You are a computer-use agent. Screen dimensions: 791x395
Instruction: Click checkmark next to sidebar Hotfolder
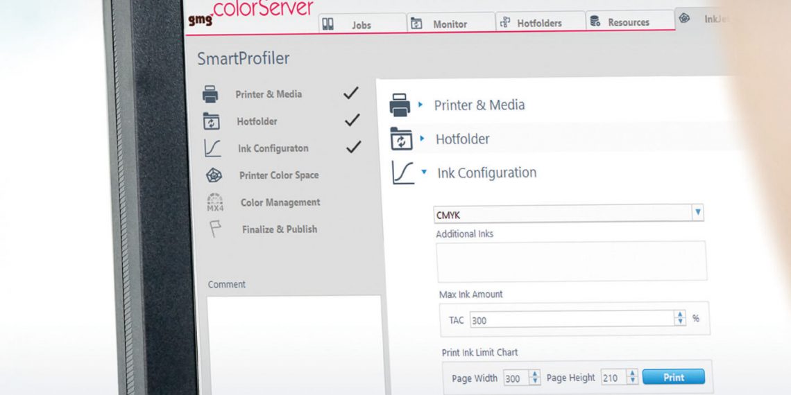click(x=352, y=120)
